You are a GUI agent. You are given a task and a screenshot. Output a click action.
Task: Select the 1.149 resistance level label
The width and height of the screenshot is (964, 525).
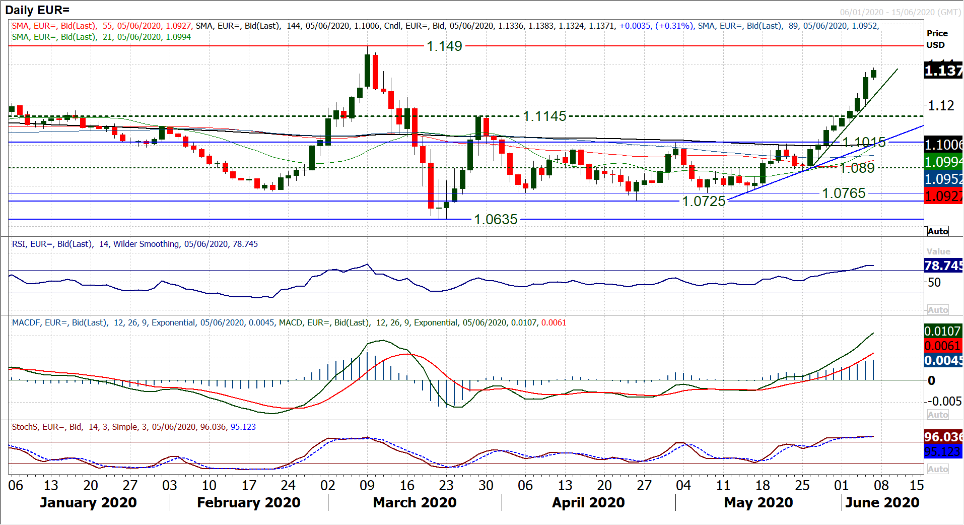[x=444, y=46]
